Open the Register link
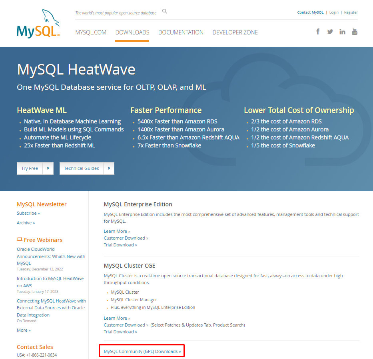Image resolution: width=373 pixels, height=359 pixels. (x=351, y=12)
